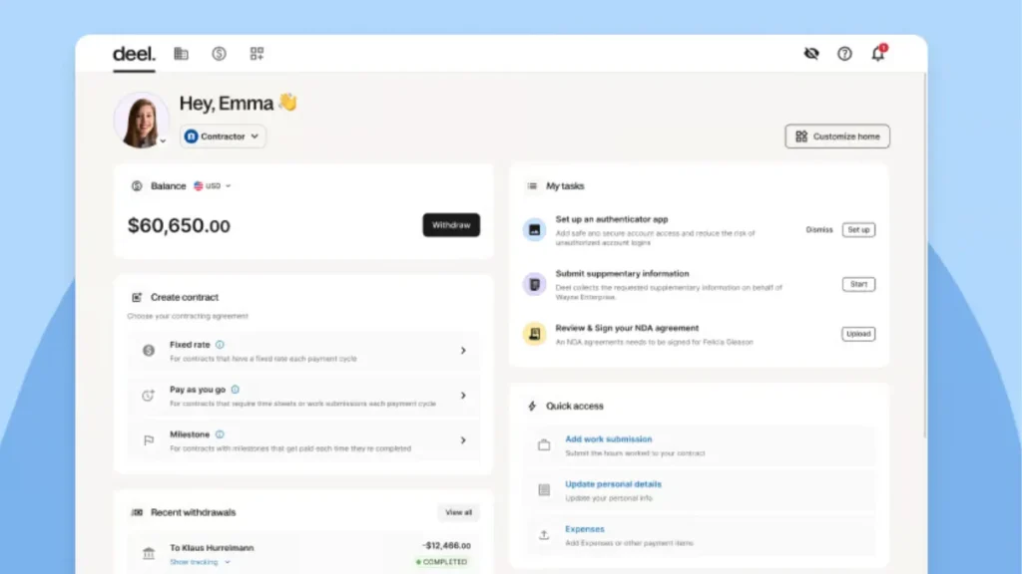Click View all withdrawals button
The width and height of the screenshot is (1022, 574).
[458, 513]
